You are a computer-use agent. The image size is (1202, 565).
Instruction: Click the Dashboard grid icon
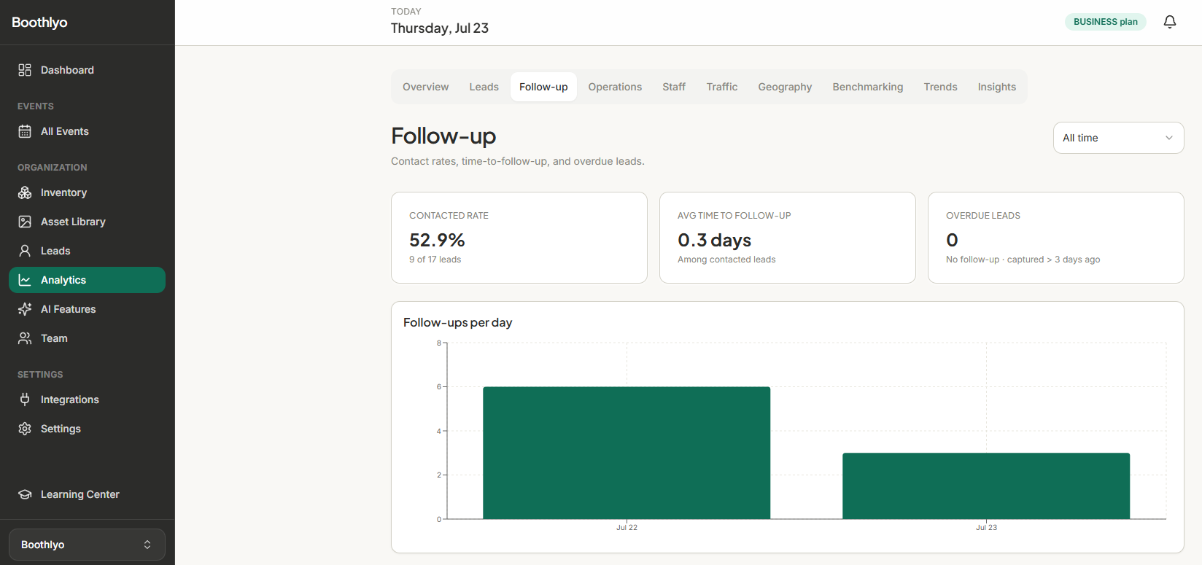coord(25,70)
